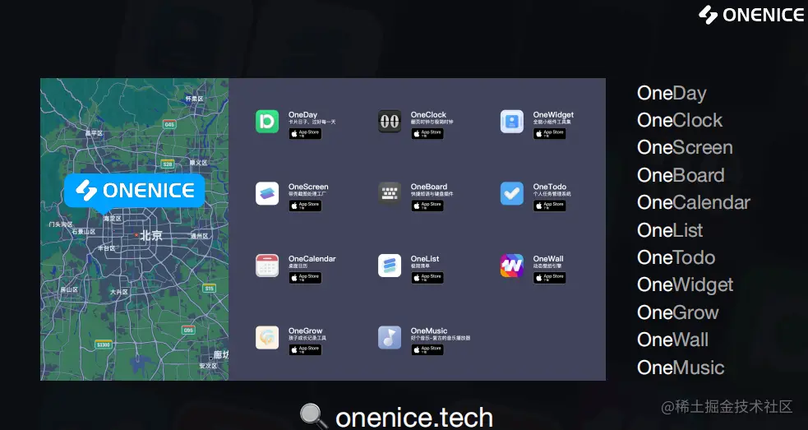
Task: Select OneWidget in the right-side list
Action: pyautogui.click(x=685, y=285)
